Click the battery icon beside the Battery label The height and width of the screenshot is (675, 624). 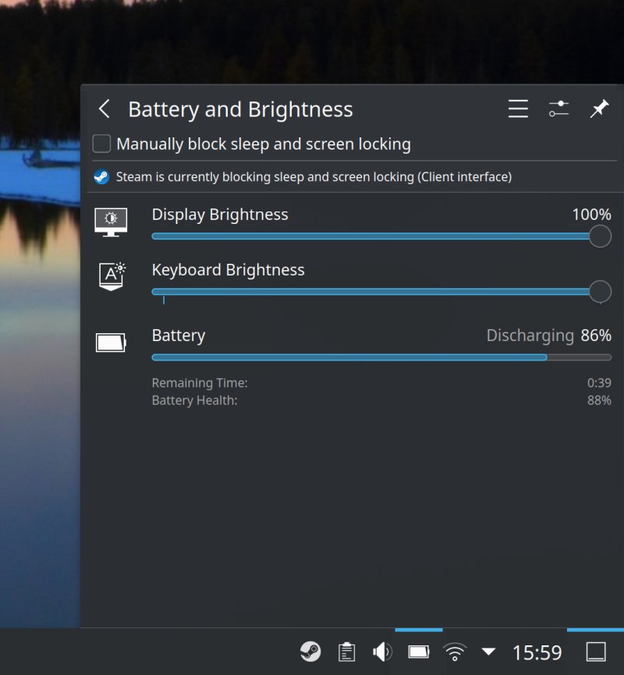(111, 343)
